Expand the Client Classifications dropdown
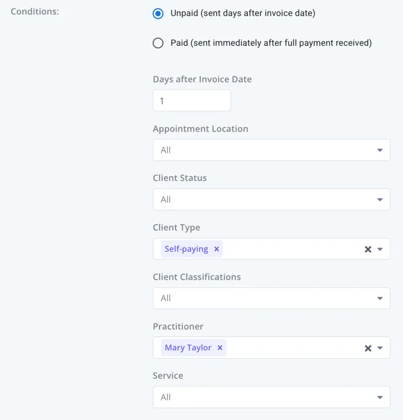Viewport: 403px width, 420px height. click(271, 298)
